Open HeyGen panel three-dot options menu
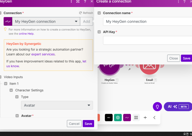The image size is (192, 136). pyautogui.click(x=71, y=1)
